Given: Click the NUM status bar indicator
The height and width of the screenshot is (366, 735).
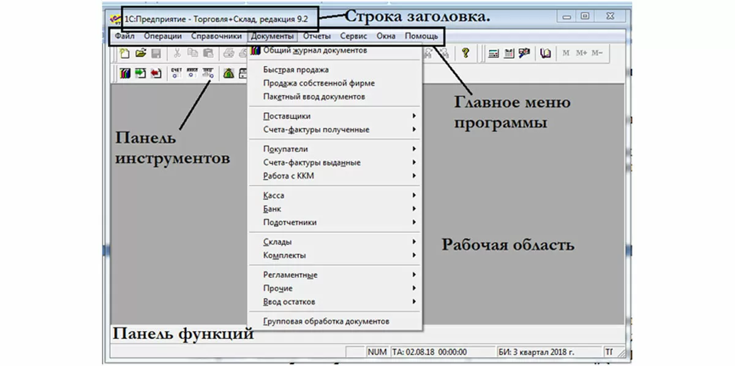Looking at the screenshot, I should pyautogui.click(x=377, y=352).
